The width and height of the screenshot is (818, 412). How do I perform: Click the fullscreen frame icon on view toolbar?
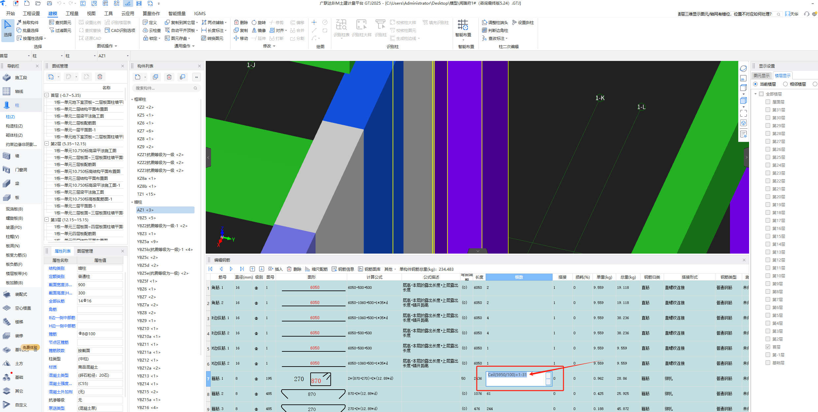coord(743,113)
